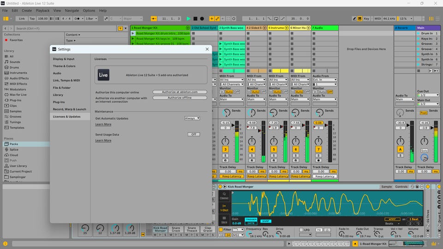Click the Solo cue button on Main track

point(424,151)
